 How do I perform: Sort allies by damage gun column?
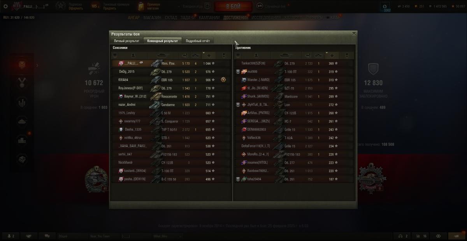(185, 55)
